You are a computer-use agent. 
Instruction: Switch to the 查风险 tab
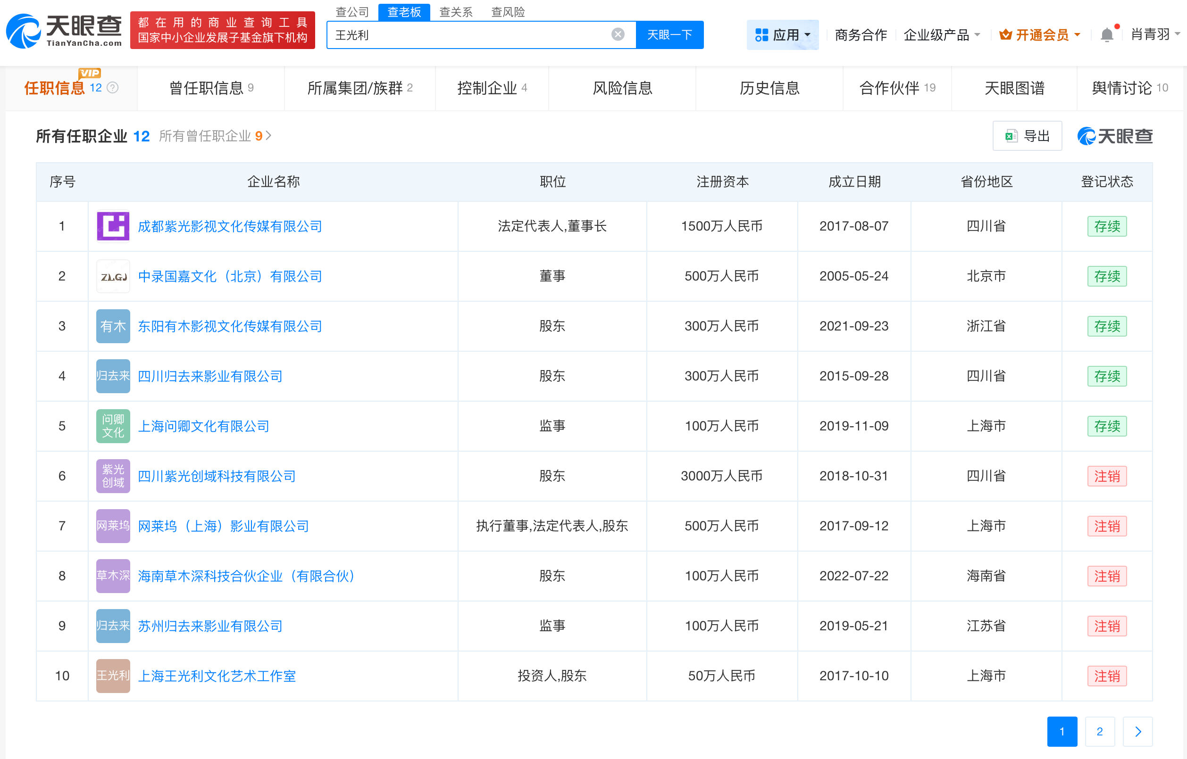click(x=508, y=12)
